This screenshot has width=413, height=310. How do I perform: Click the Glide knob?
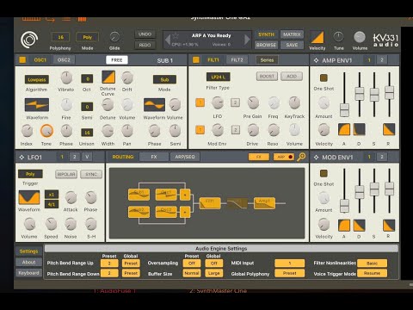point(114,37)
